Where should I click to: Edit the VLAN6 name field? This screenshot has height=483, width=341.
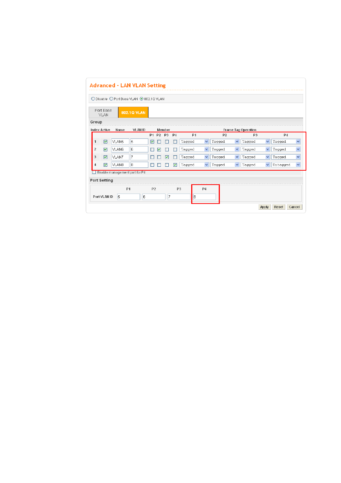[120, 150]
